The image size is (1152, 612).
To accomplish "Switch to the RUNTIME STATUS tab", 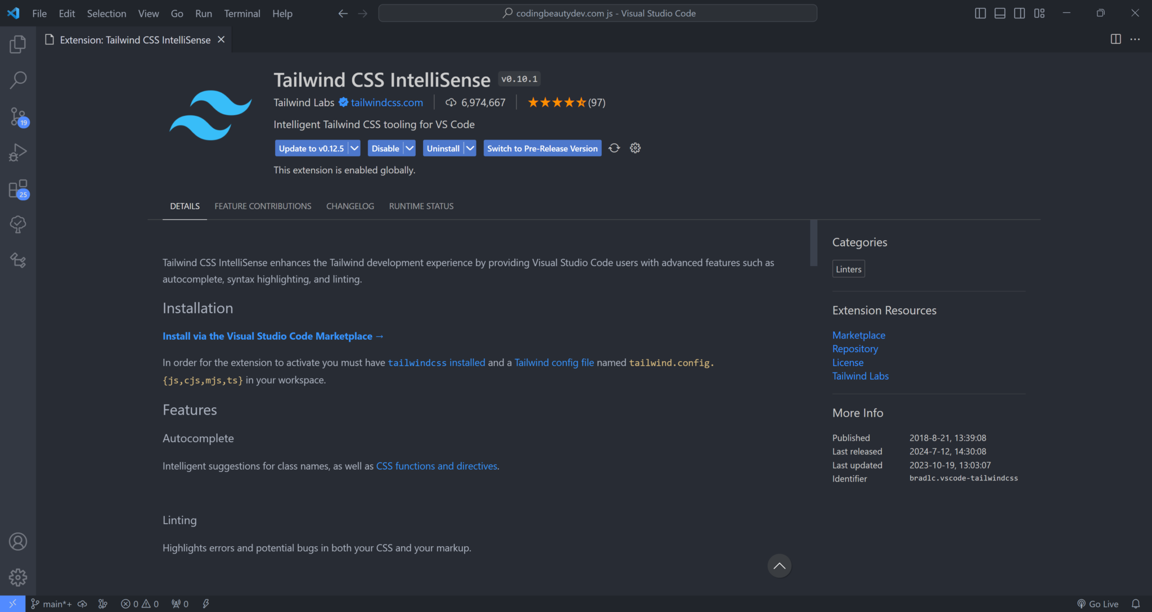I will 421,206.
